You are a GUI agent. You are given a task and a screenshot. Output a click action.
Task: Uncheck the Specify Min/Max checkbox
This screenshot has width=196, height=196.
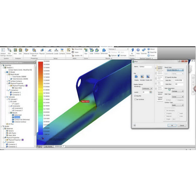166,77
